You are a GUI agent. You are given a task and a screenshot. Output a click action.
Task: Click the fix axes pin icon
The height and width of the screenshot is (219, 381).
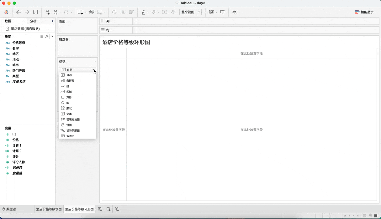click(x=173, y=12)
